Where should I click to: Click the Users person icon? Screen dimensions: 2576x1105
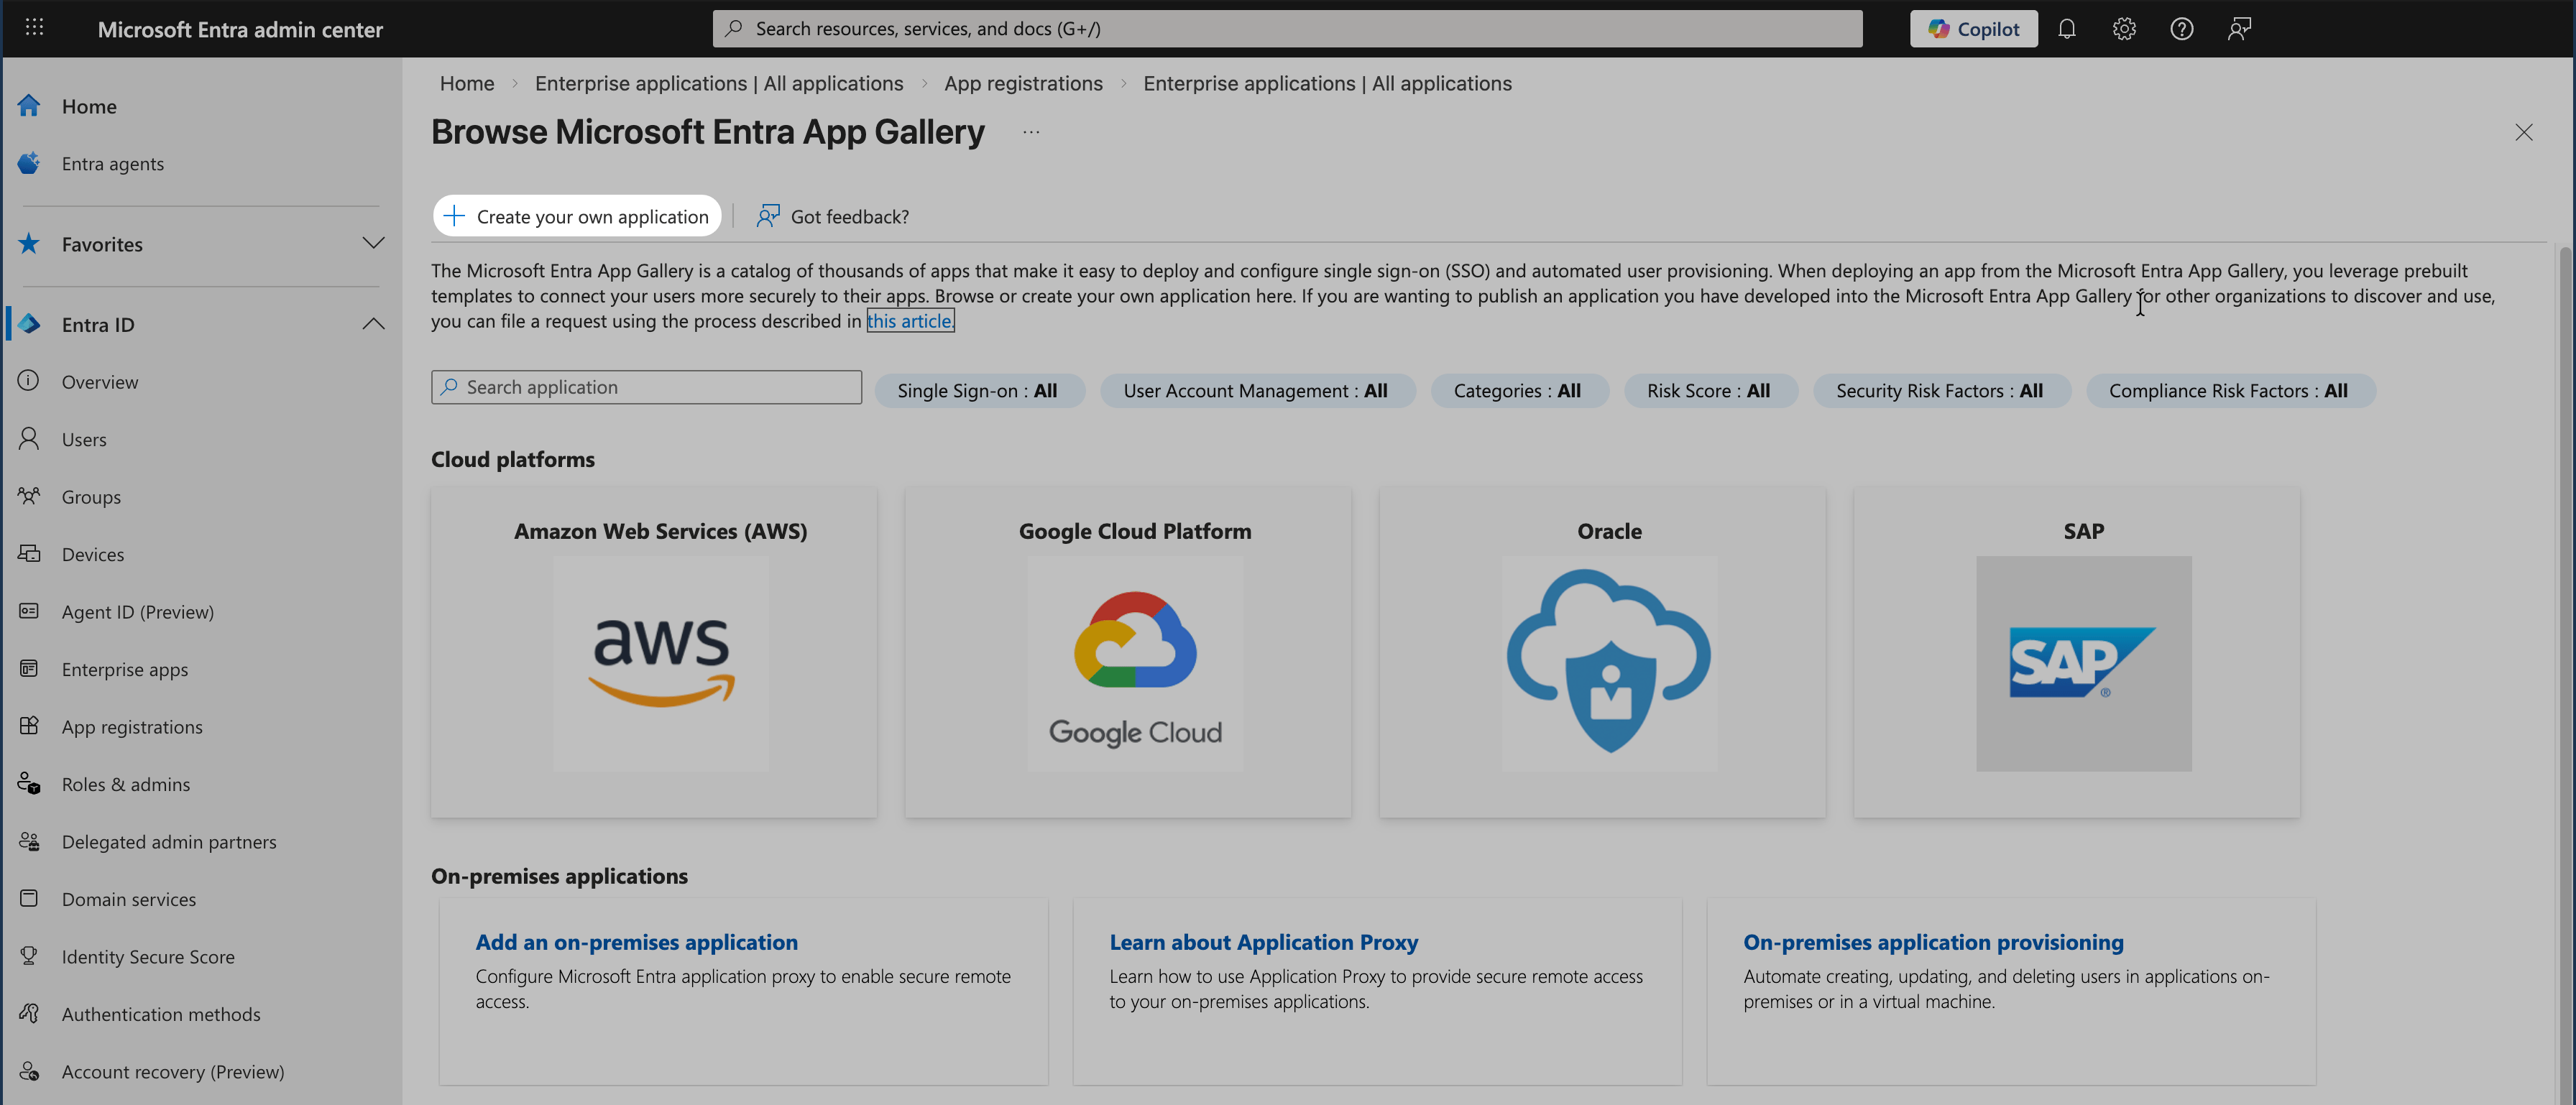tap(29, 439)
